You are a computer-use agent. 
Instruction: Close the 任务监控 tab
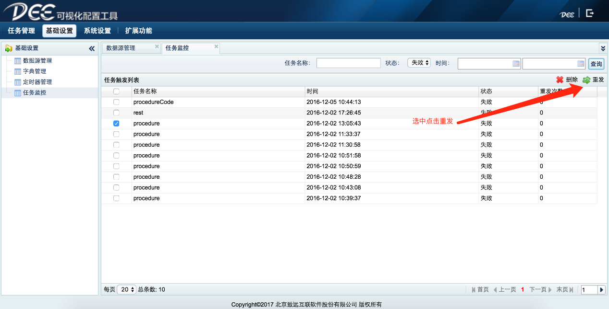tap(216, 46)
